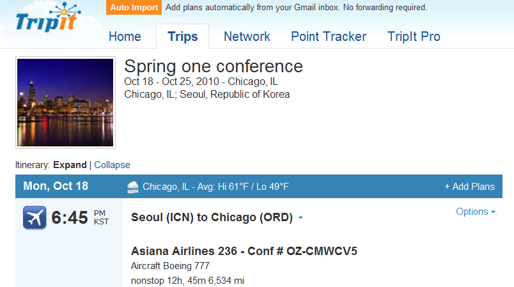Click the Mon, Oct 18 date header
This screenshot has width=514, height=287.
click(56, 186)
